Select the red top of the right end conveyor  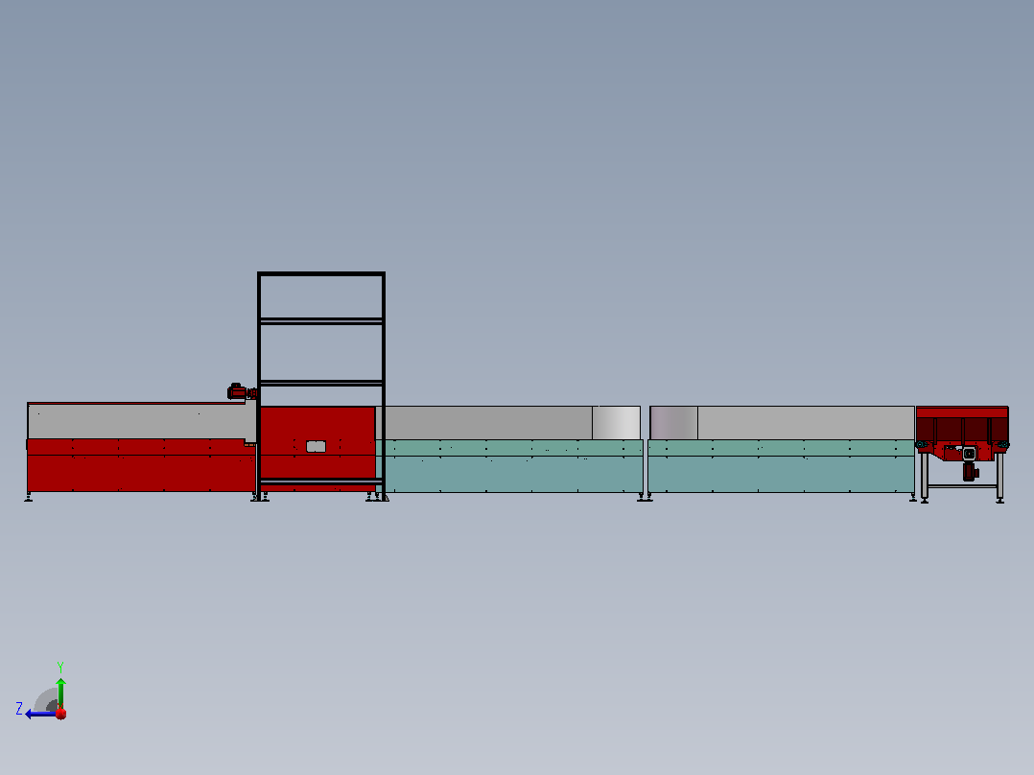962,412
